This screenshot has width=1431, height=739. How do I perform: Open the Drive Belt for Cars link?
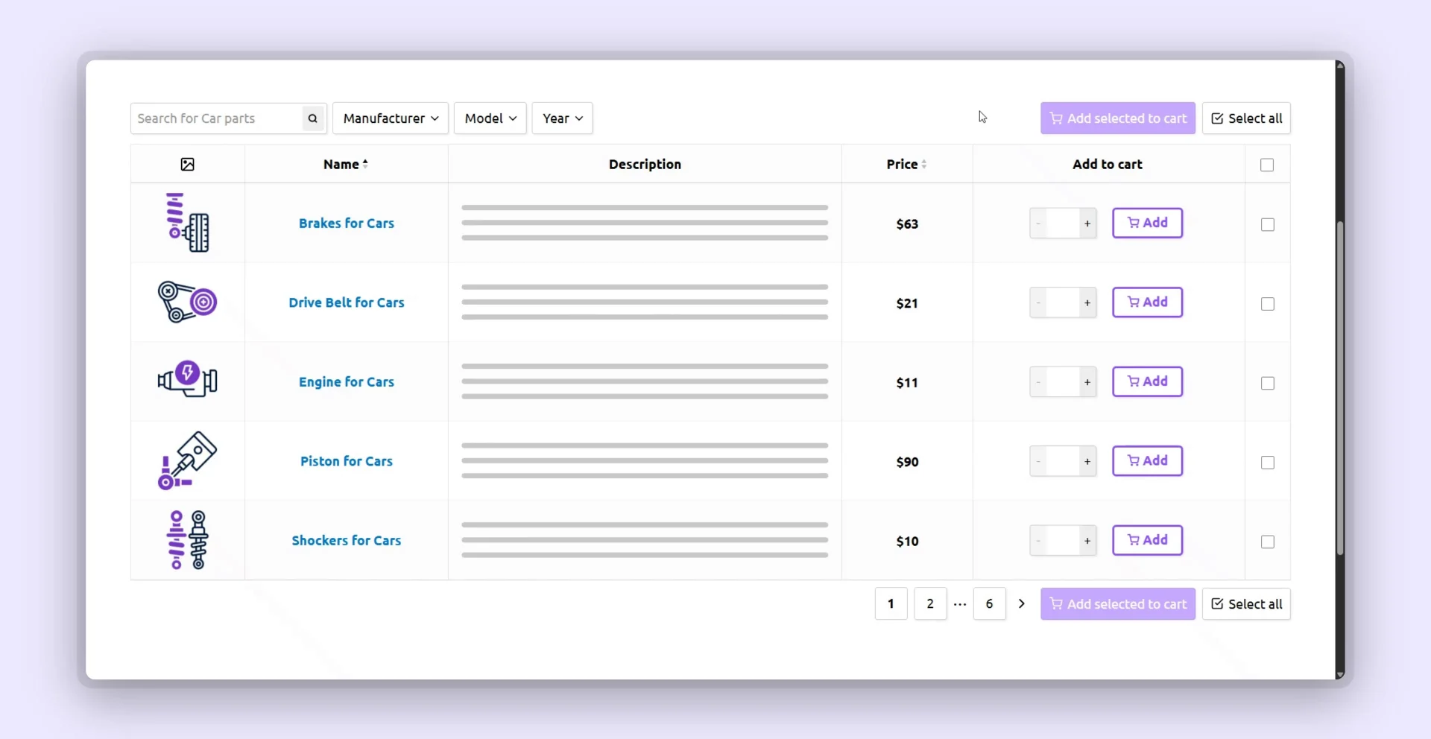(x=347, y=302)
